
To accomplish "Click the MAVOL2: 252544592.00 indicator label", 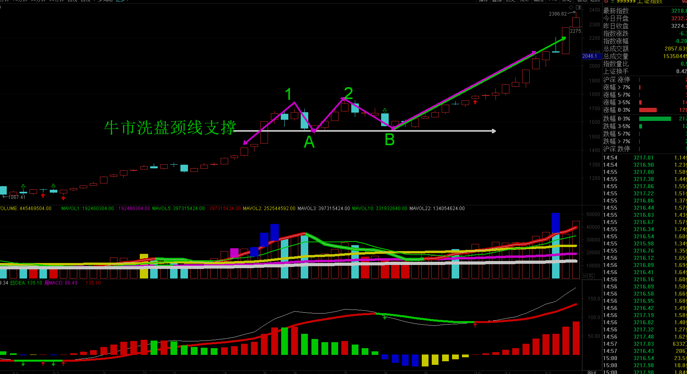I will 269,208.
